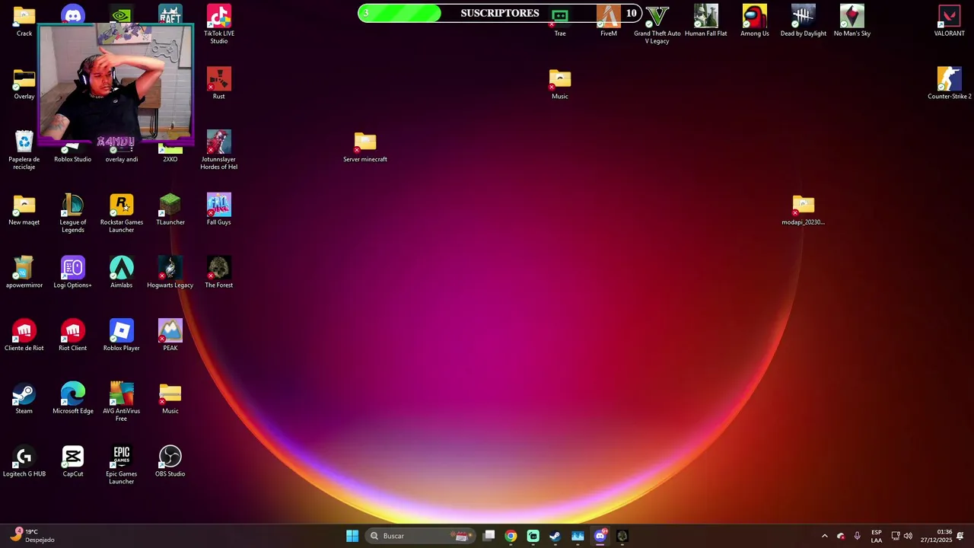Screen dimensions: 974x548
Task: Select Epic Games Launcher icon
Action: 122,466
